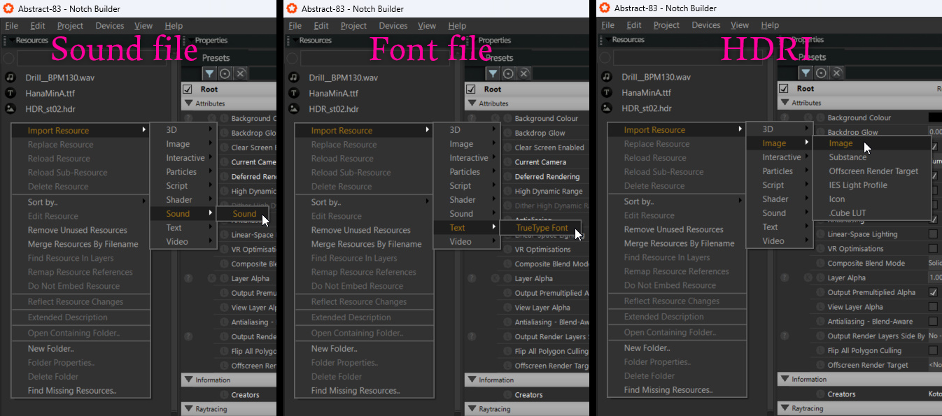Enable Antialiasing - Blend-Aware checkbox in HDRI window

tap(933, 322)
